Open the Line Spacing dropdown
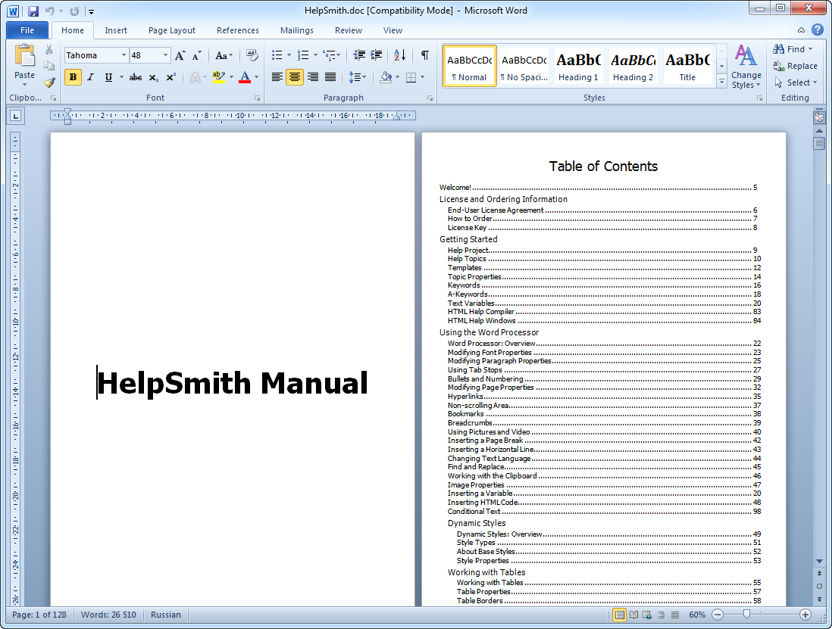This screenshot has height=629, width=832. 358,77
